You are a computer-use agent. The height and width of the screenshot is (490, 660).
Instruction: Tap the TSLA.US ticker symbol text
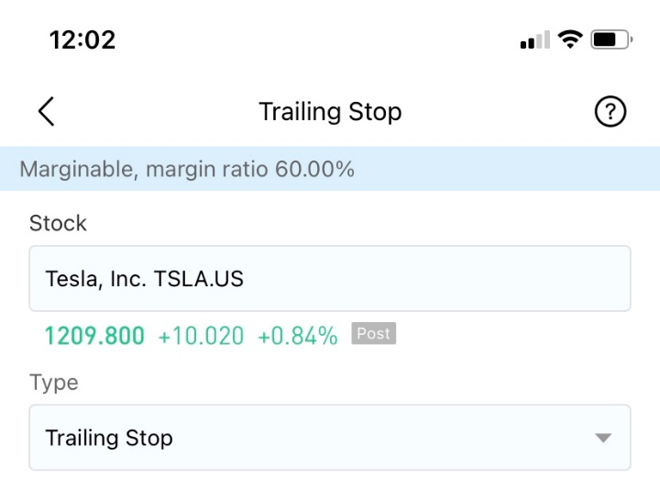tap(199, 279)
